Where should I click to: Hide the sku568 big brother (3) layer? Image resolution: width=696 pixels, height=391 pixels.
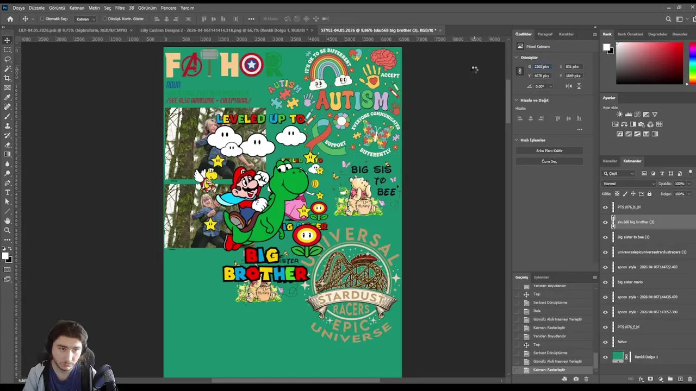pyautogui.click(x=605, y=222)
